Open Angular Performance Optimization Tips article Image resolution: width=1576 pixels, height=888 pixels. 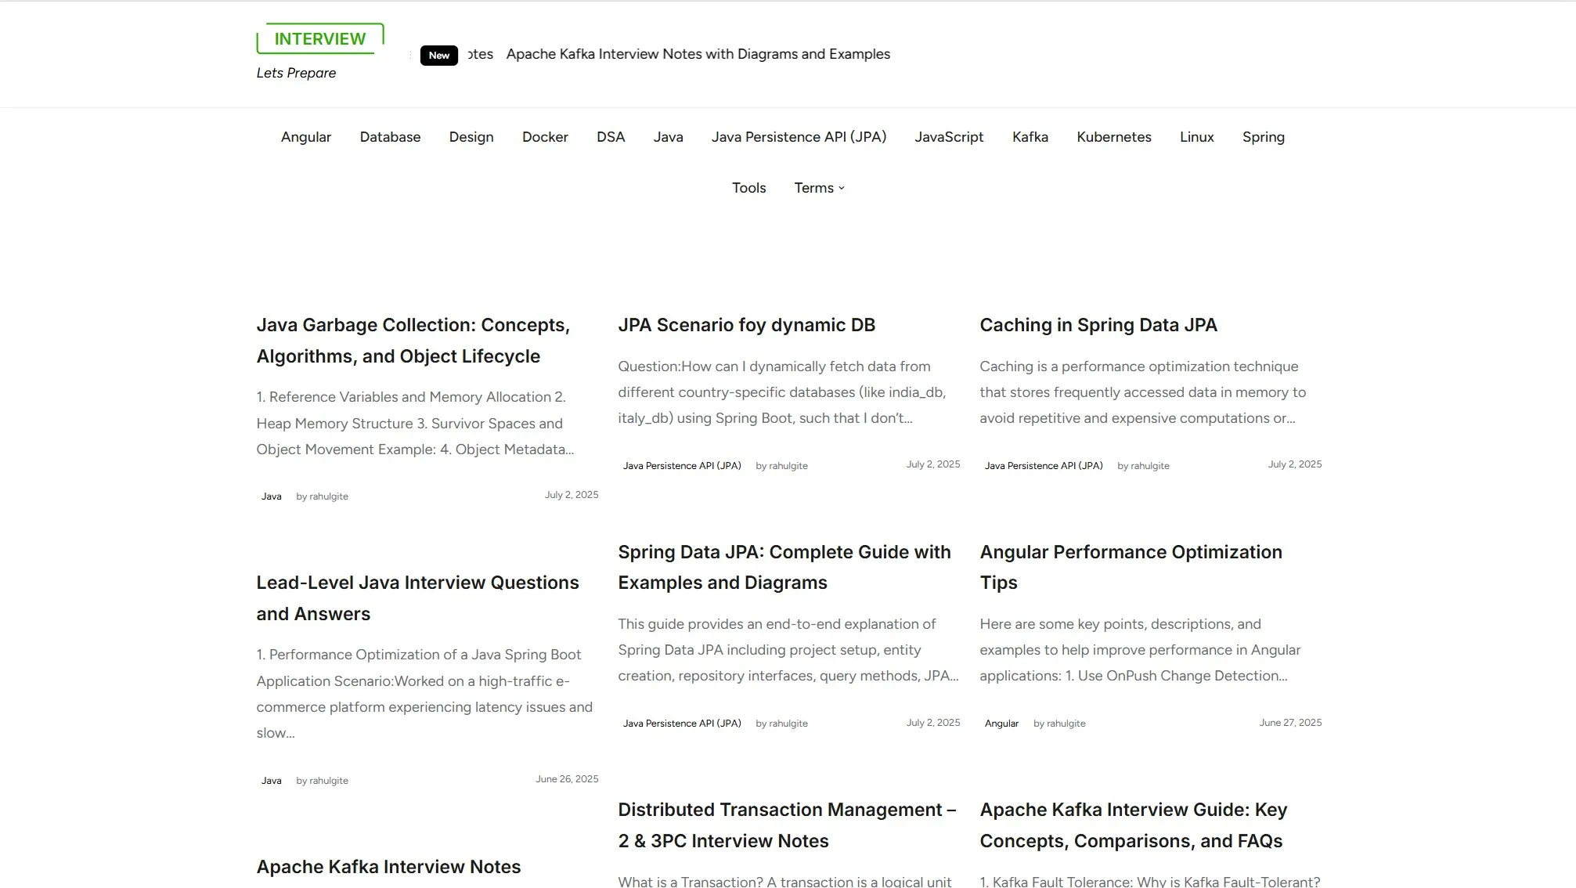pos(1131,567)
